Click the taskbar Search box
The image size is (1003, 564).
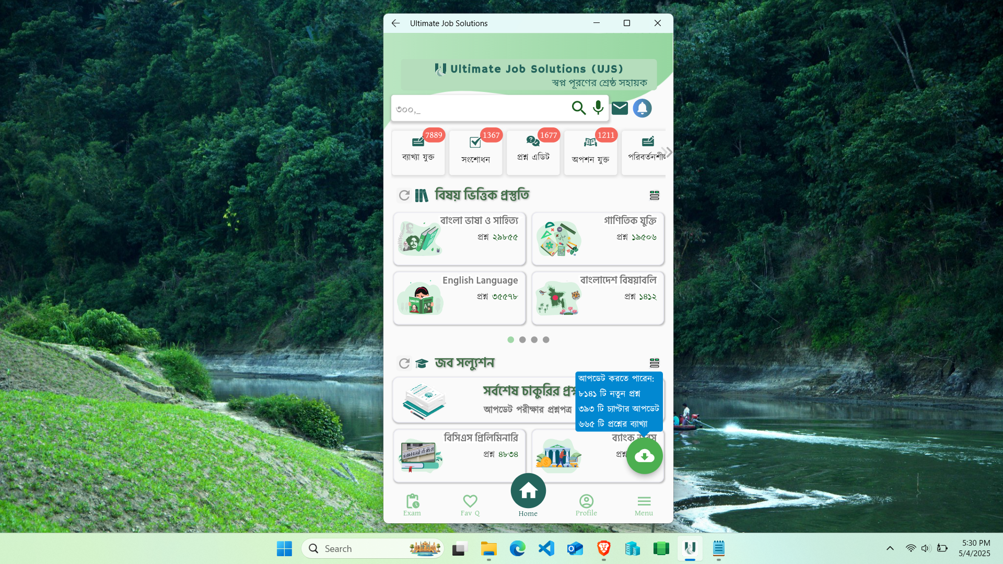372,548
